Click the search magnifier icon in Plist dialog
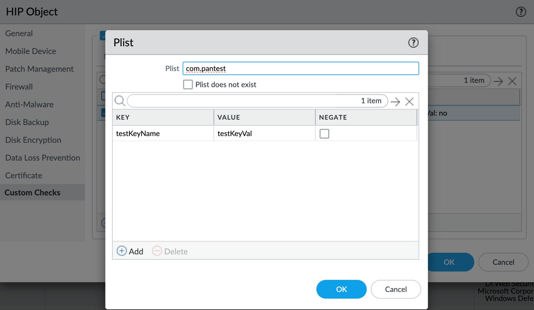534x310 pixels. click(x=120, y=101)
